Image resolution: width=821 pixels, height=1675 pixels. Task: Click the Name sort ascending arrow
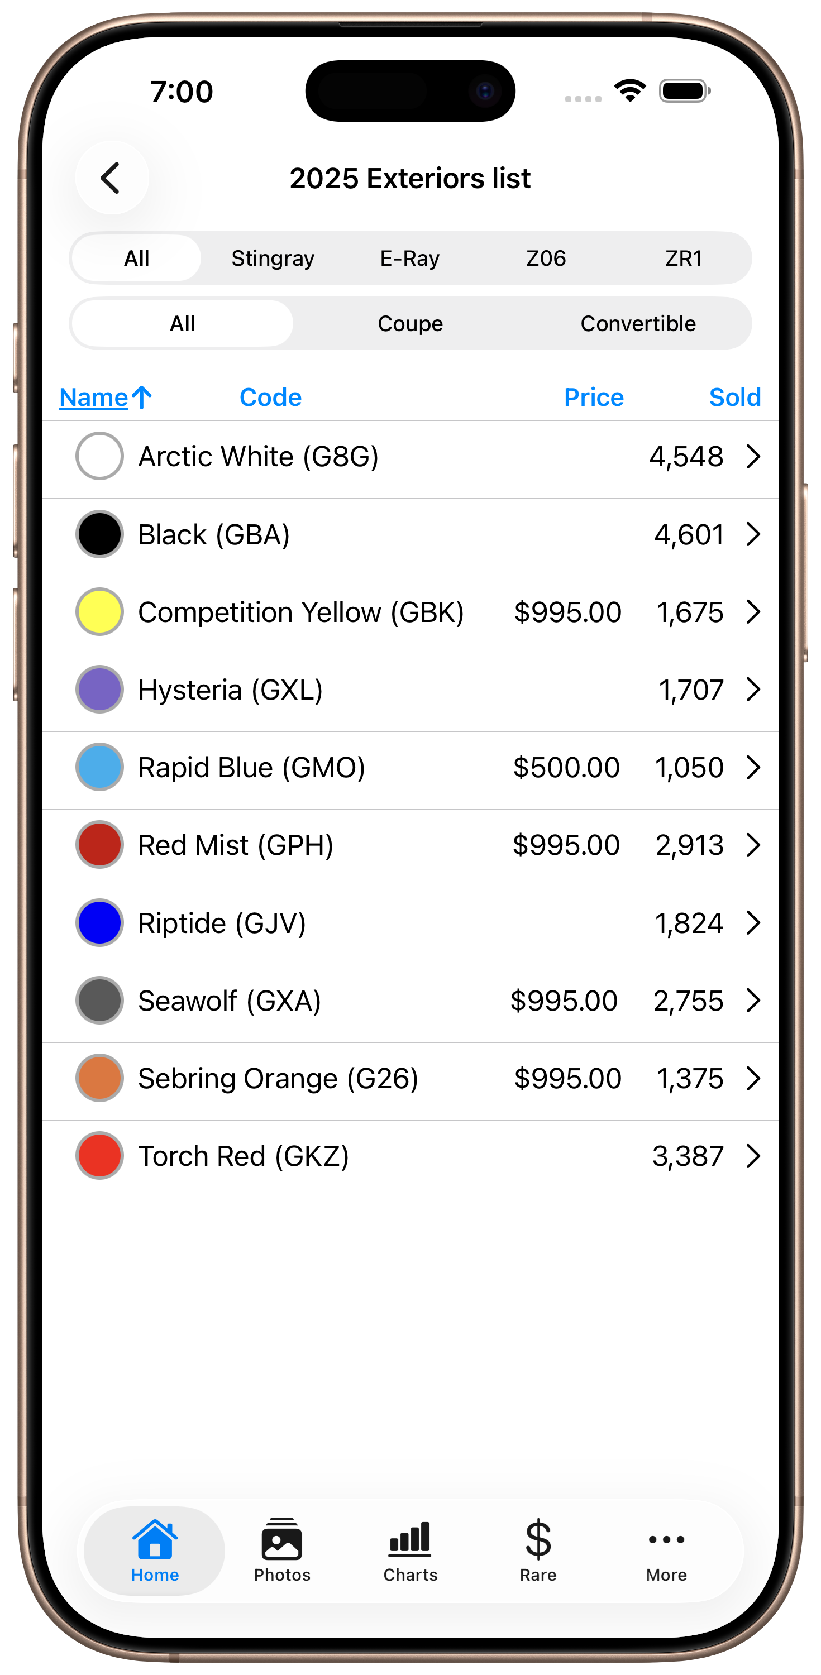pos(142,396)
